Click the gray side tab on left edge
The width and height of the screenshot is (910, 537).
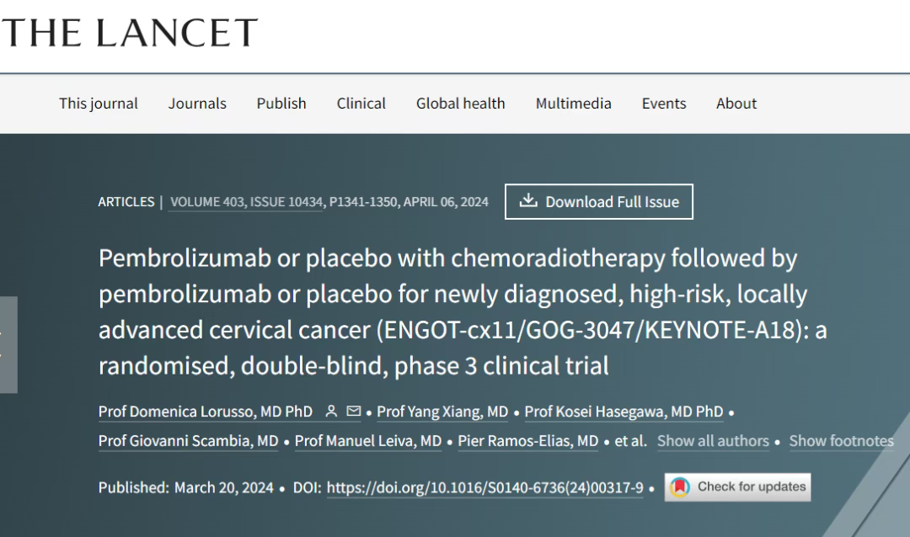8,344
